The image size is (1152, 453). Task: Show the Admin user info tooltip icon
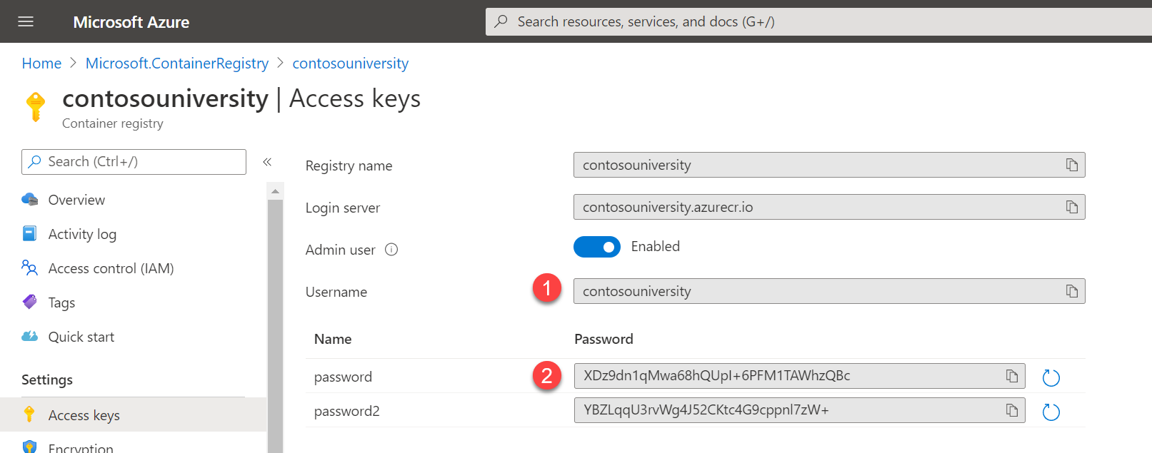point(391,250)
